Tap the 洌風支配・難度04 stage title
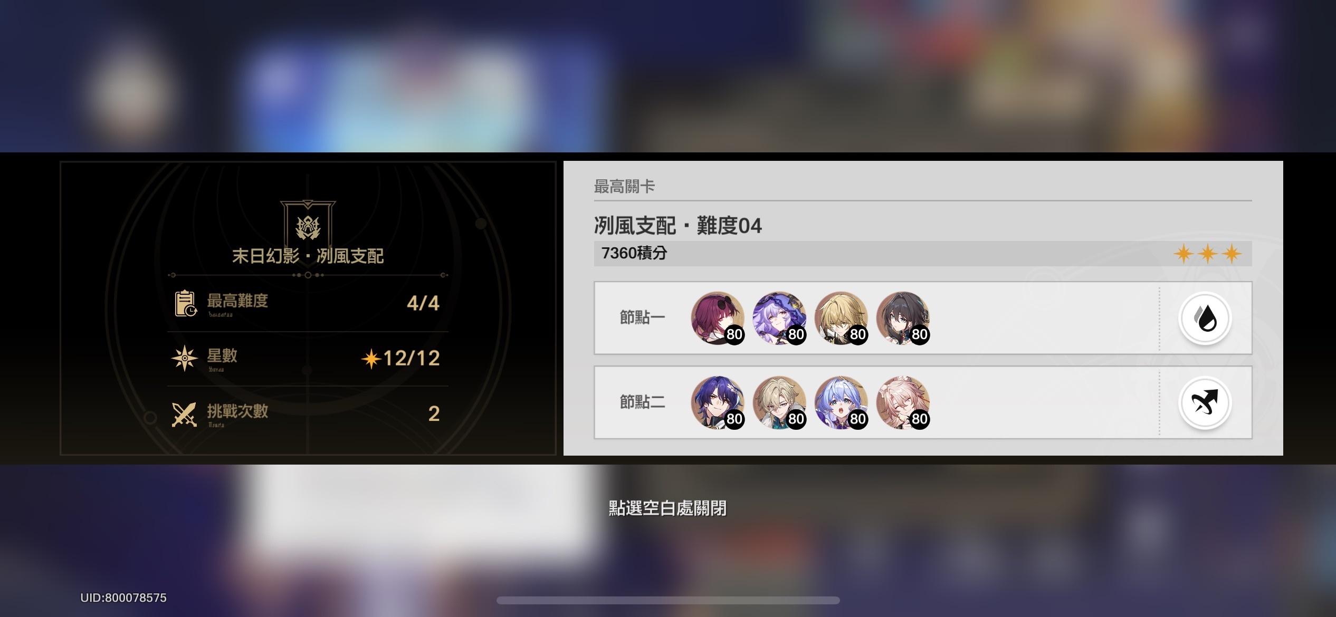The image size is (1336, 617). click(x=678, y=226)
